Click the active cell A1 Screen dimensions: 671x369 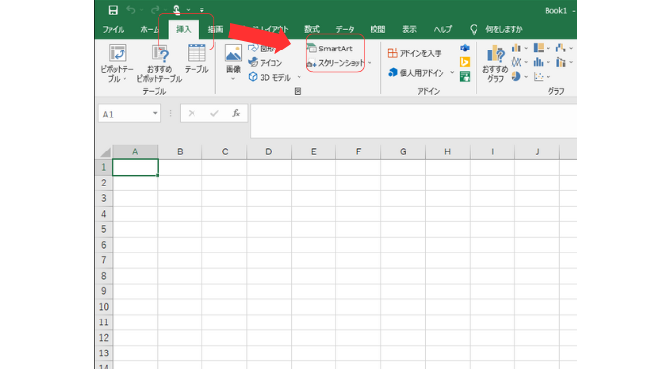coord(135,167)
